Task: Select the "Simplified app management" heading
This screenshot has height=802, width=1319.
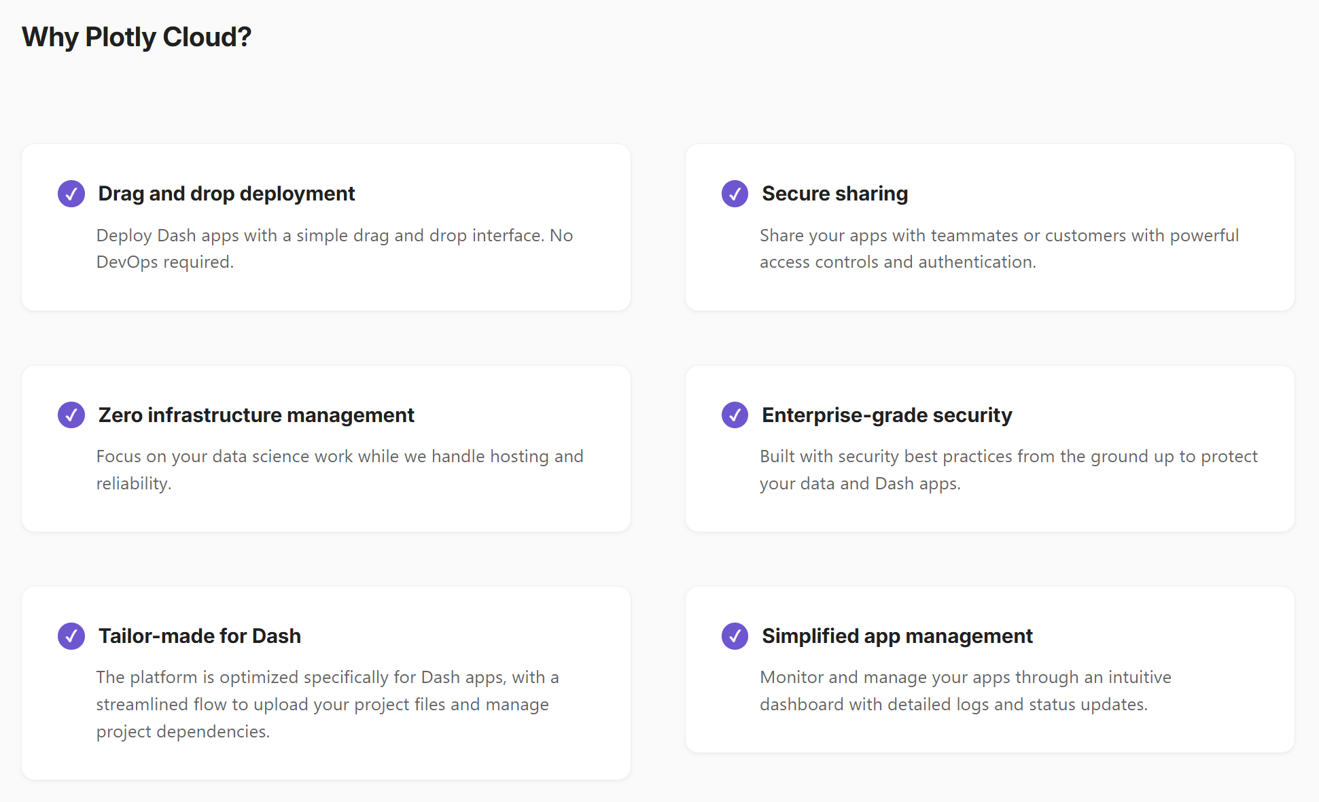Action: (x=897, y=636)
